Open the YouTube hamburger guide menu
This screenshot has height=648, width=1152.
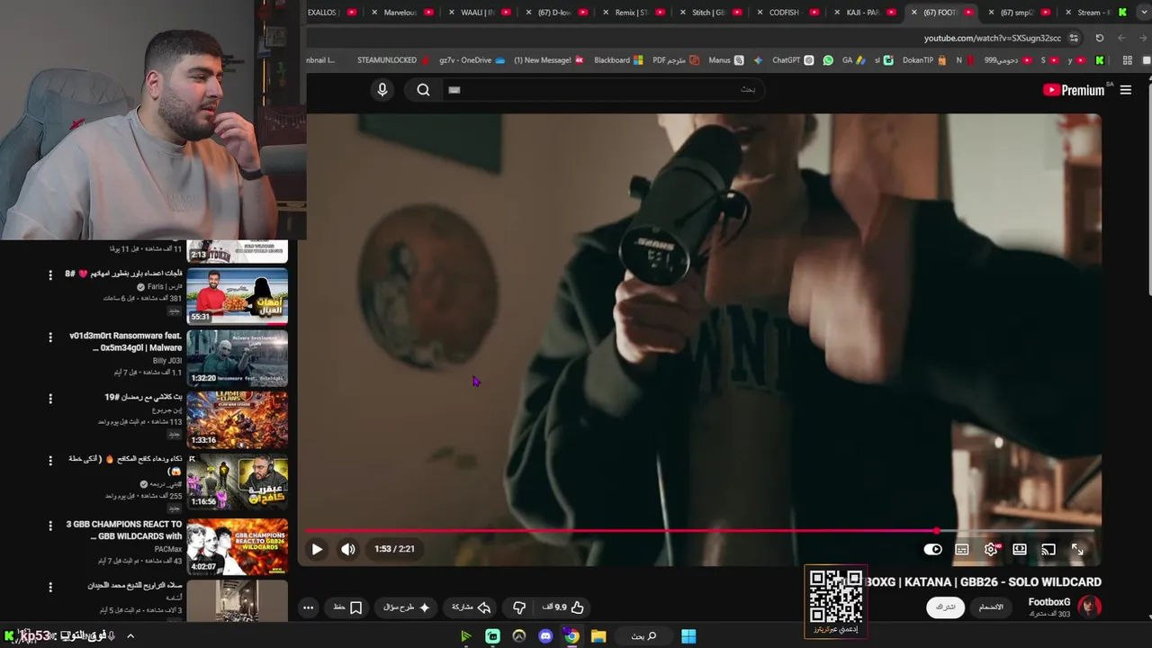[x=1125, y=90]
